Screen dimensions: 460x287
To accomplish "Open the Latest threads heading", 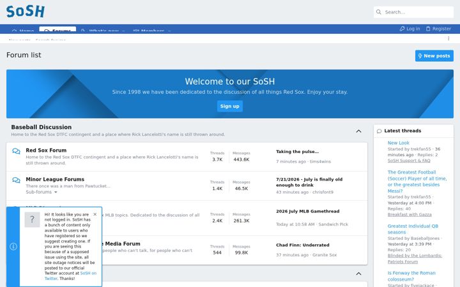I will coord(402,131).
